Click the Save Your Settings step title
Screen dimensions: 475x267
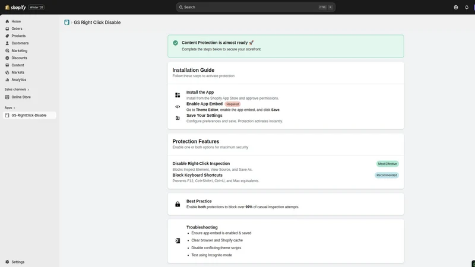[204, 115]
